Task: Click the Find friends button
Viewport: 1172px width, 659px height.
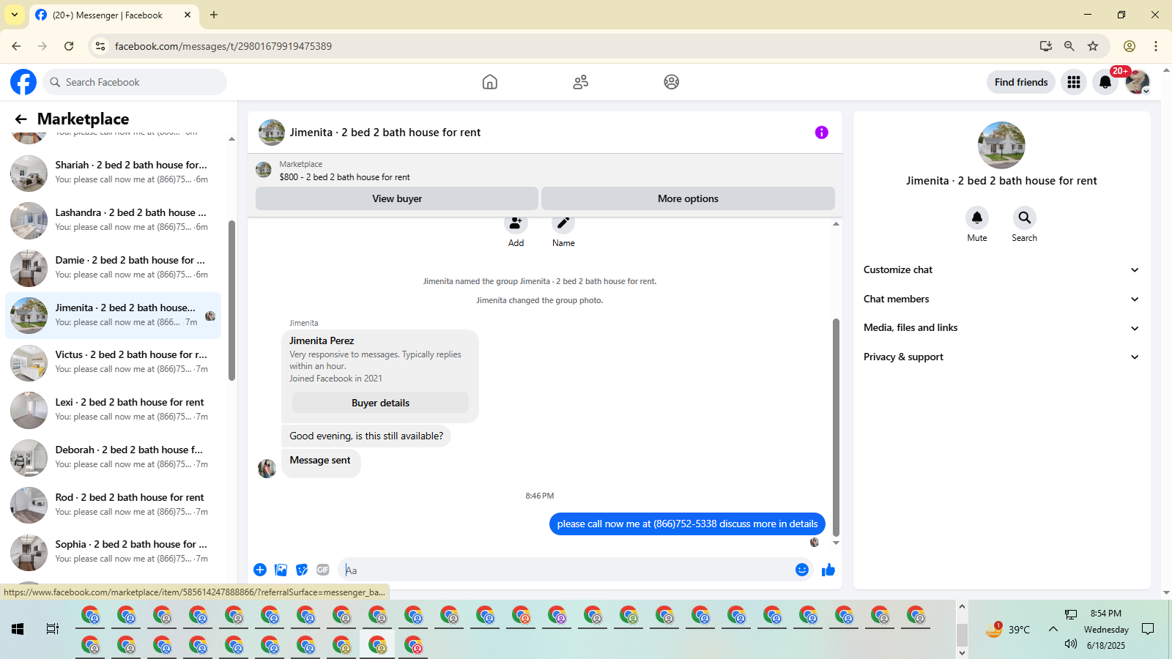Action: click(x=1021, y=82)
